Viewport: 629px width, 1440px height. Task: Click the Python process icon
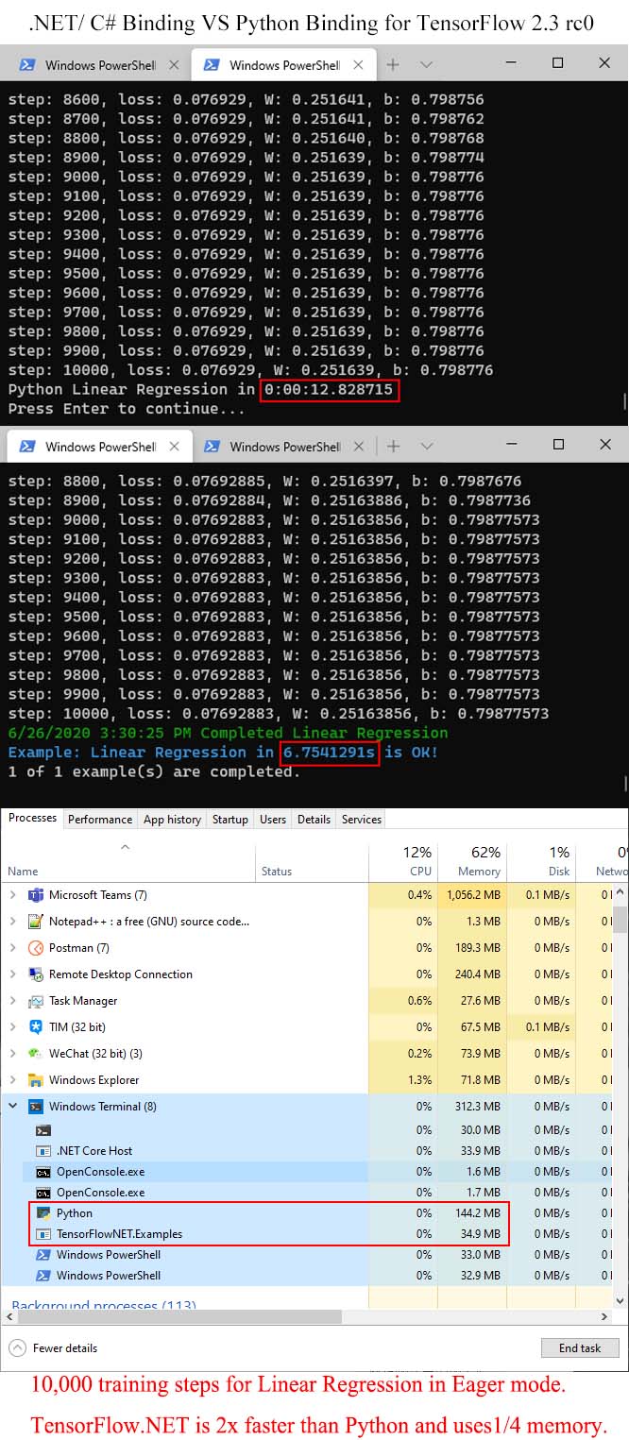43,1213
